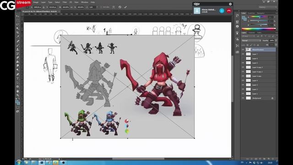The width and height of the screenshot is (293, 165).
Task: Select the Paint Bucket tool
Action: 17,61
